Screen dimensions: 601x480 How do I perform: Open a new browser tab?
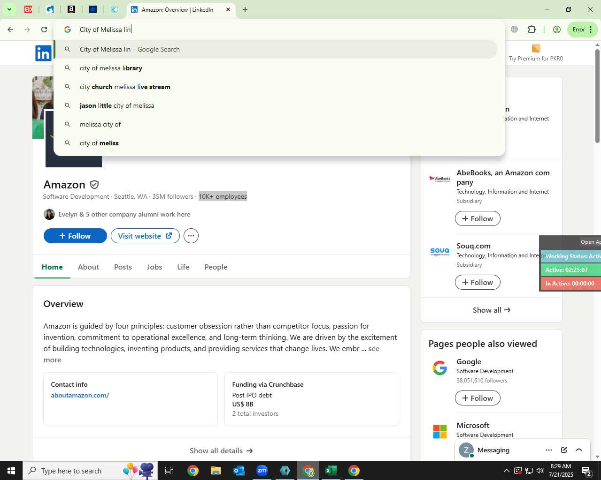[245, 9]
